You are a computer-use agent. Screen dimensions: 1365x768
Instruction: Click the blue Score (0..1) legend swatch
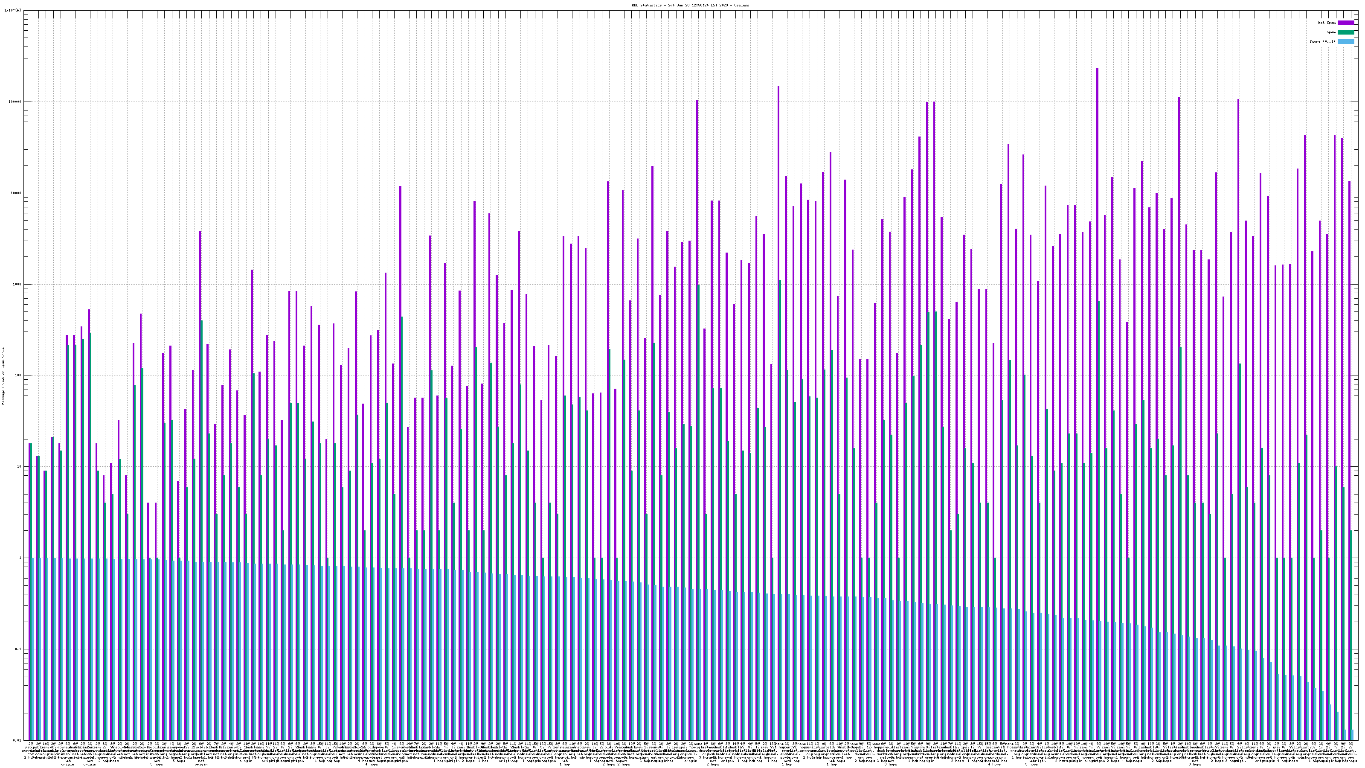coord(1345,41)
